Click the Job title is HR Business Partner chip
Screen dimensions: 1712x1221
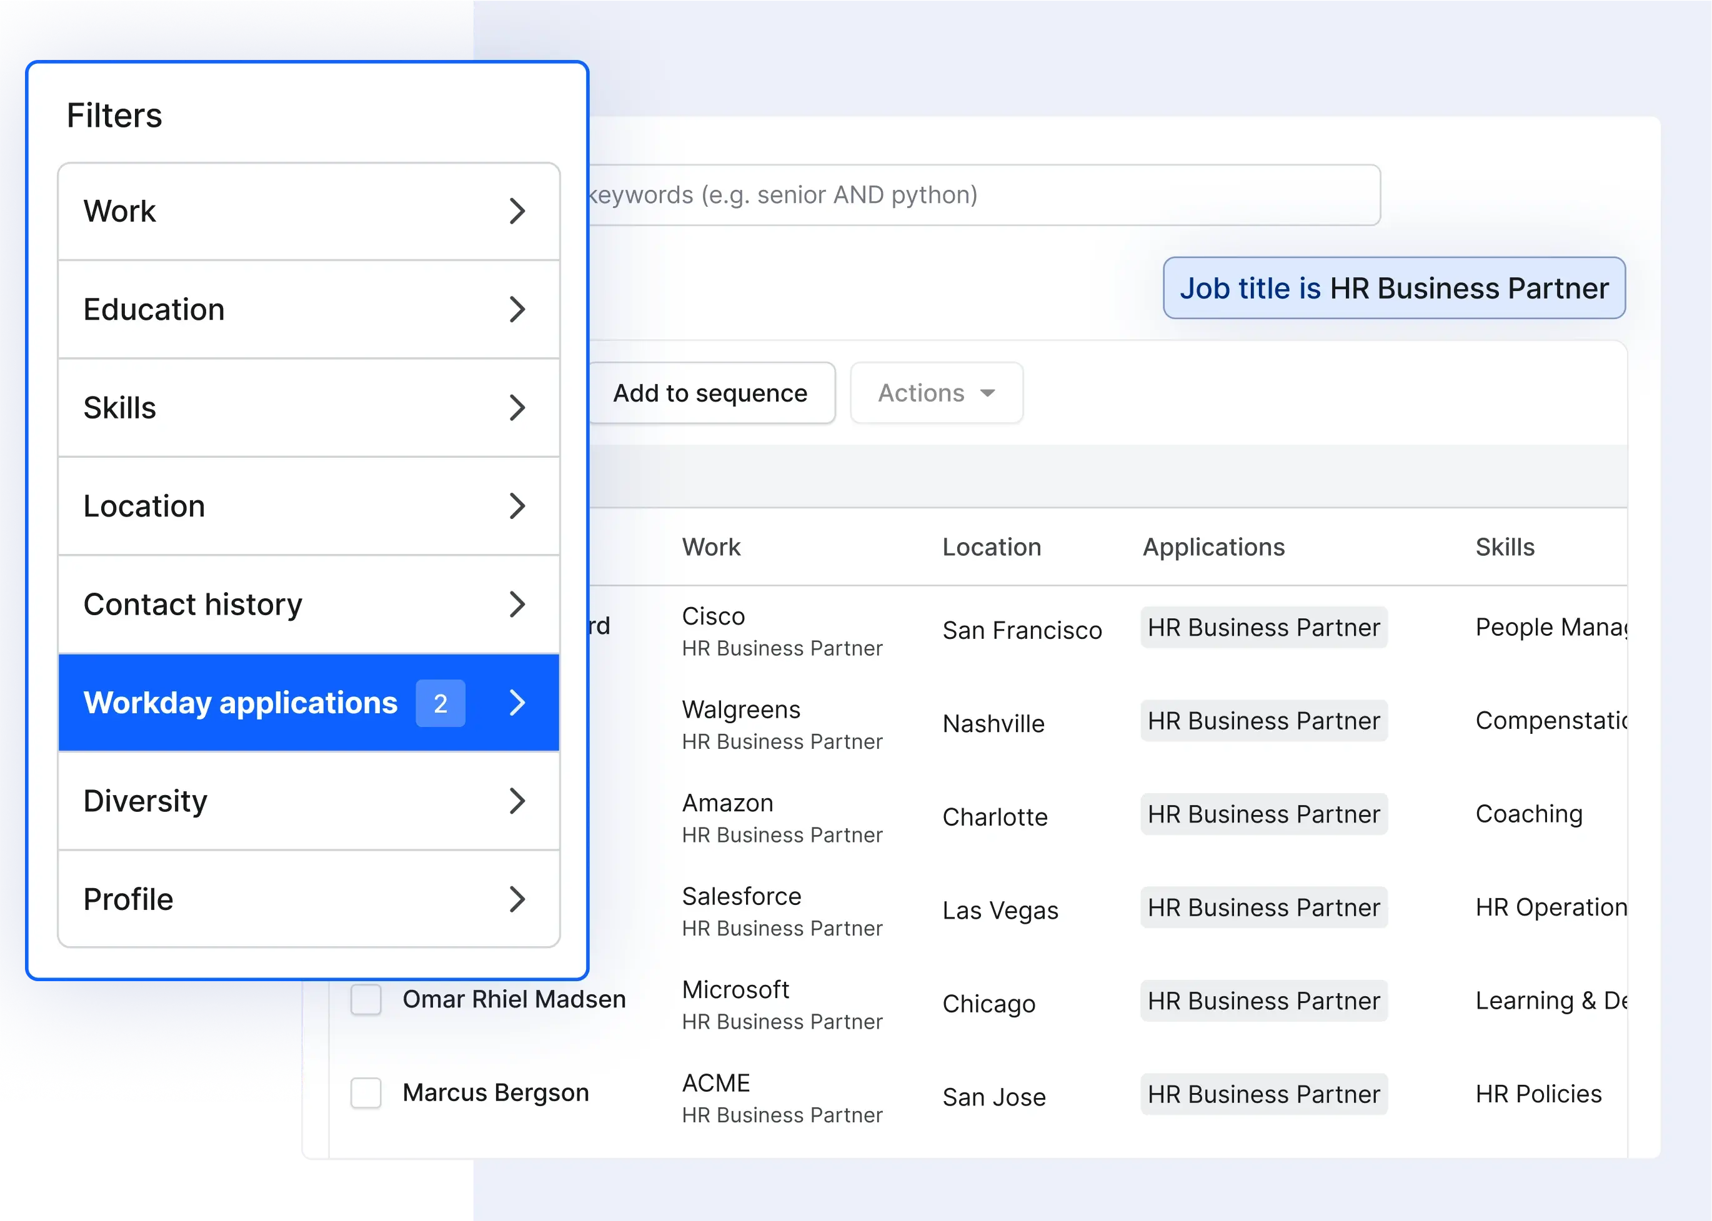click(x=1394, y=288)
